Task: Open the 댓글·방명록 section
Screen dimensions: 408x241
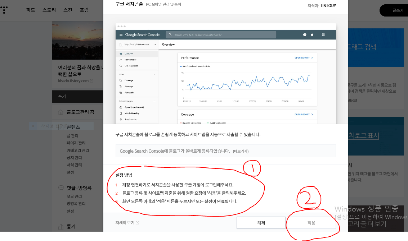Action: [x=79, y=188]
